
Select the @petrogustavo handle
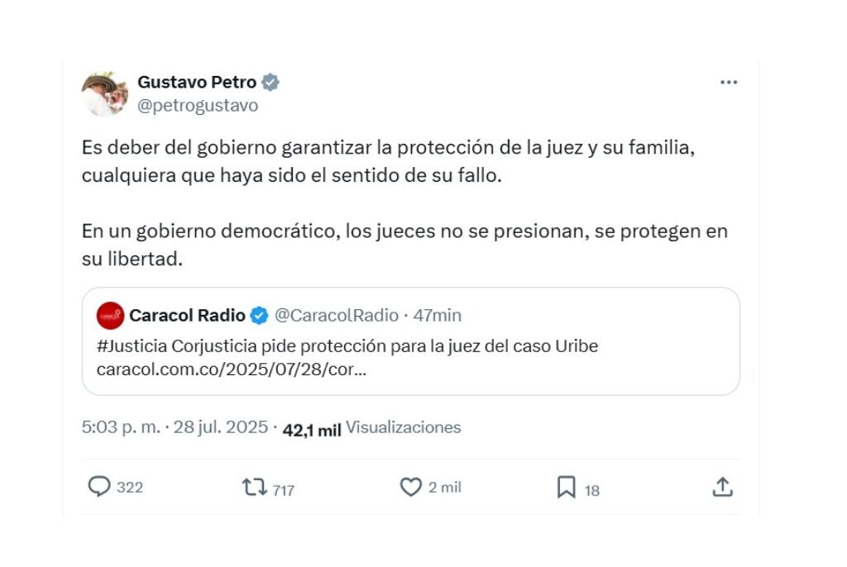(199, 105)
